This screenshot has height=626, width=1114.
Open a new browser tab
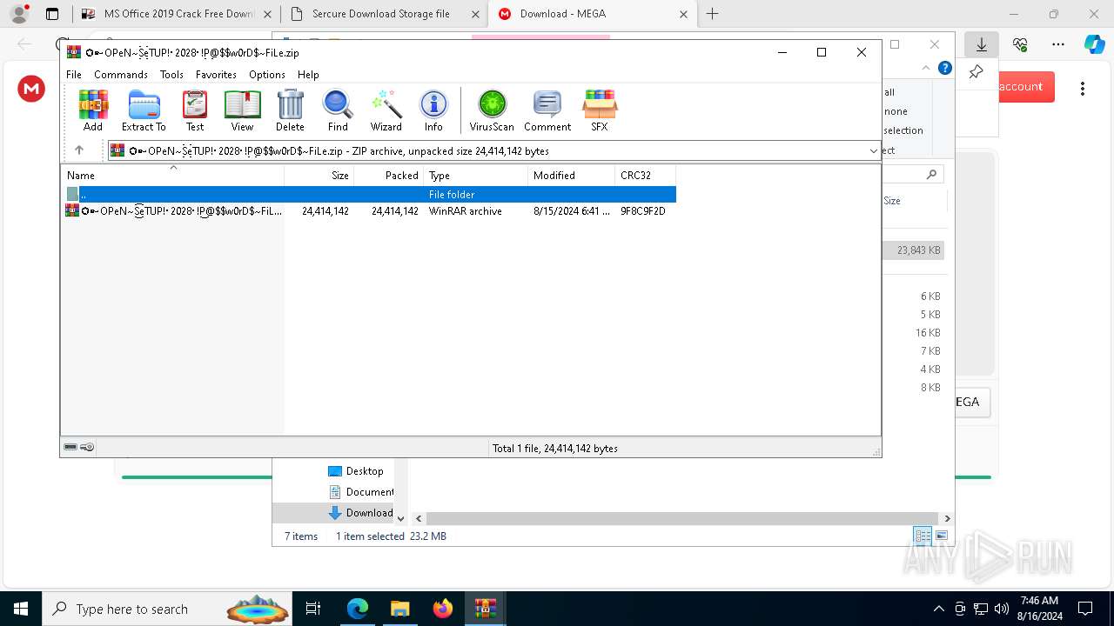tap(713, 14)
